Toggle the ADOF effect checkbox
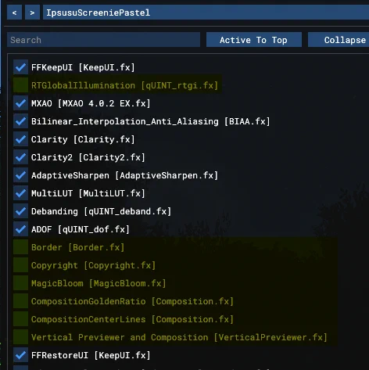 [x=20, y=229]
